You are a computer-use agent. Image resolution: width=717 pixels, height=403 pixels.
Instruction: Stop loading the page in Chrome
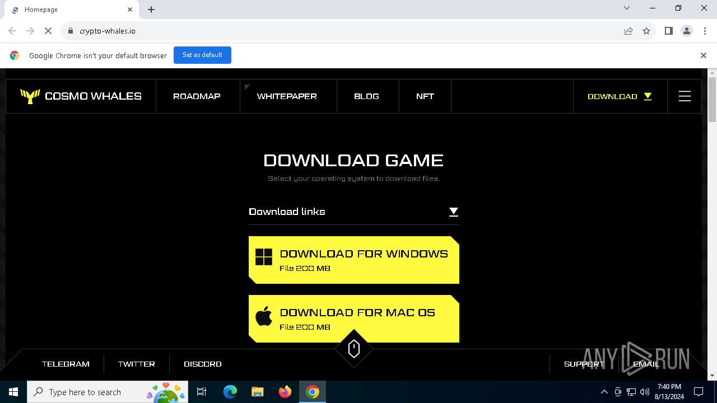point(48,31)
